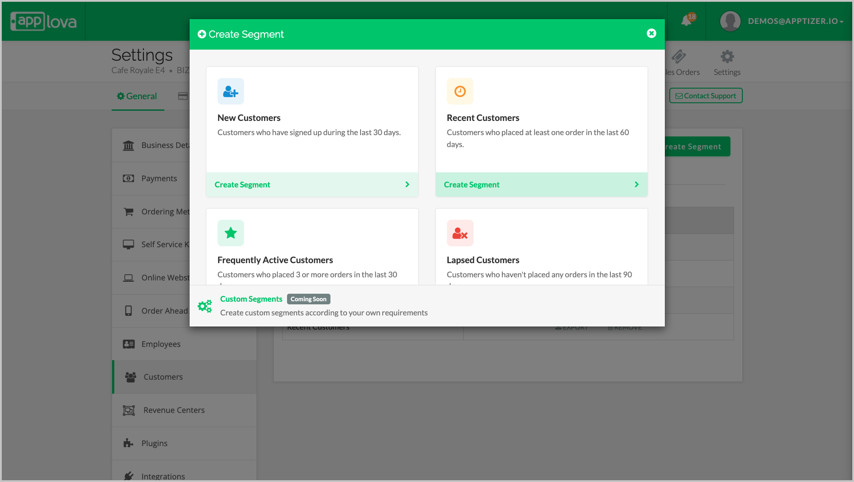Open the DEMOS@APPTIZER.IO account dropdown

point(795,21)
